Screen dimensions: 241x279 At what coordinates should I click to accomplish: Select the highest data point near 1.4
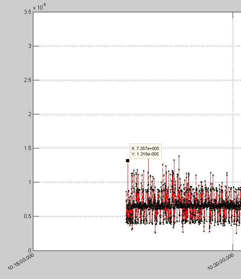(179, 156)
